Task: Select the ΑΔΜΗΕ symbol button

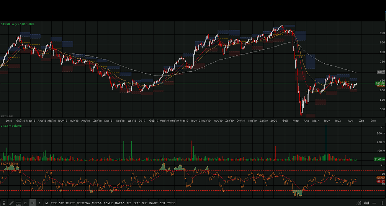Action: click(109, 203)
